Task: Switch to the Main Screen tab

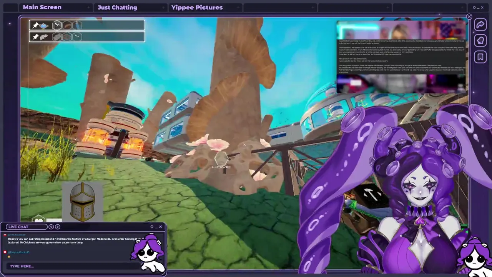Action: [42, 7]
